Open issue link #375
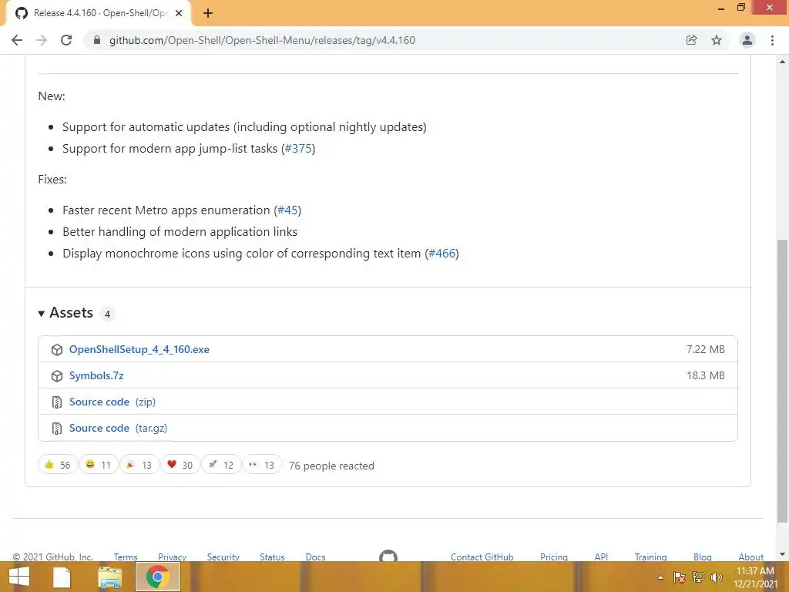Screen dimensions: 789x592 298,149
